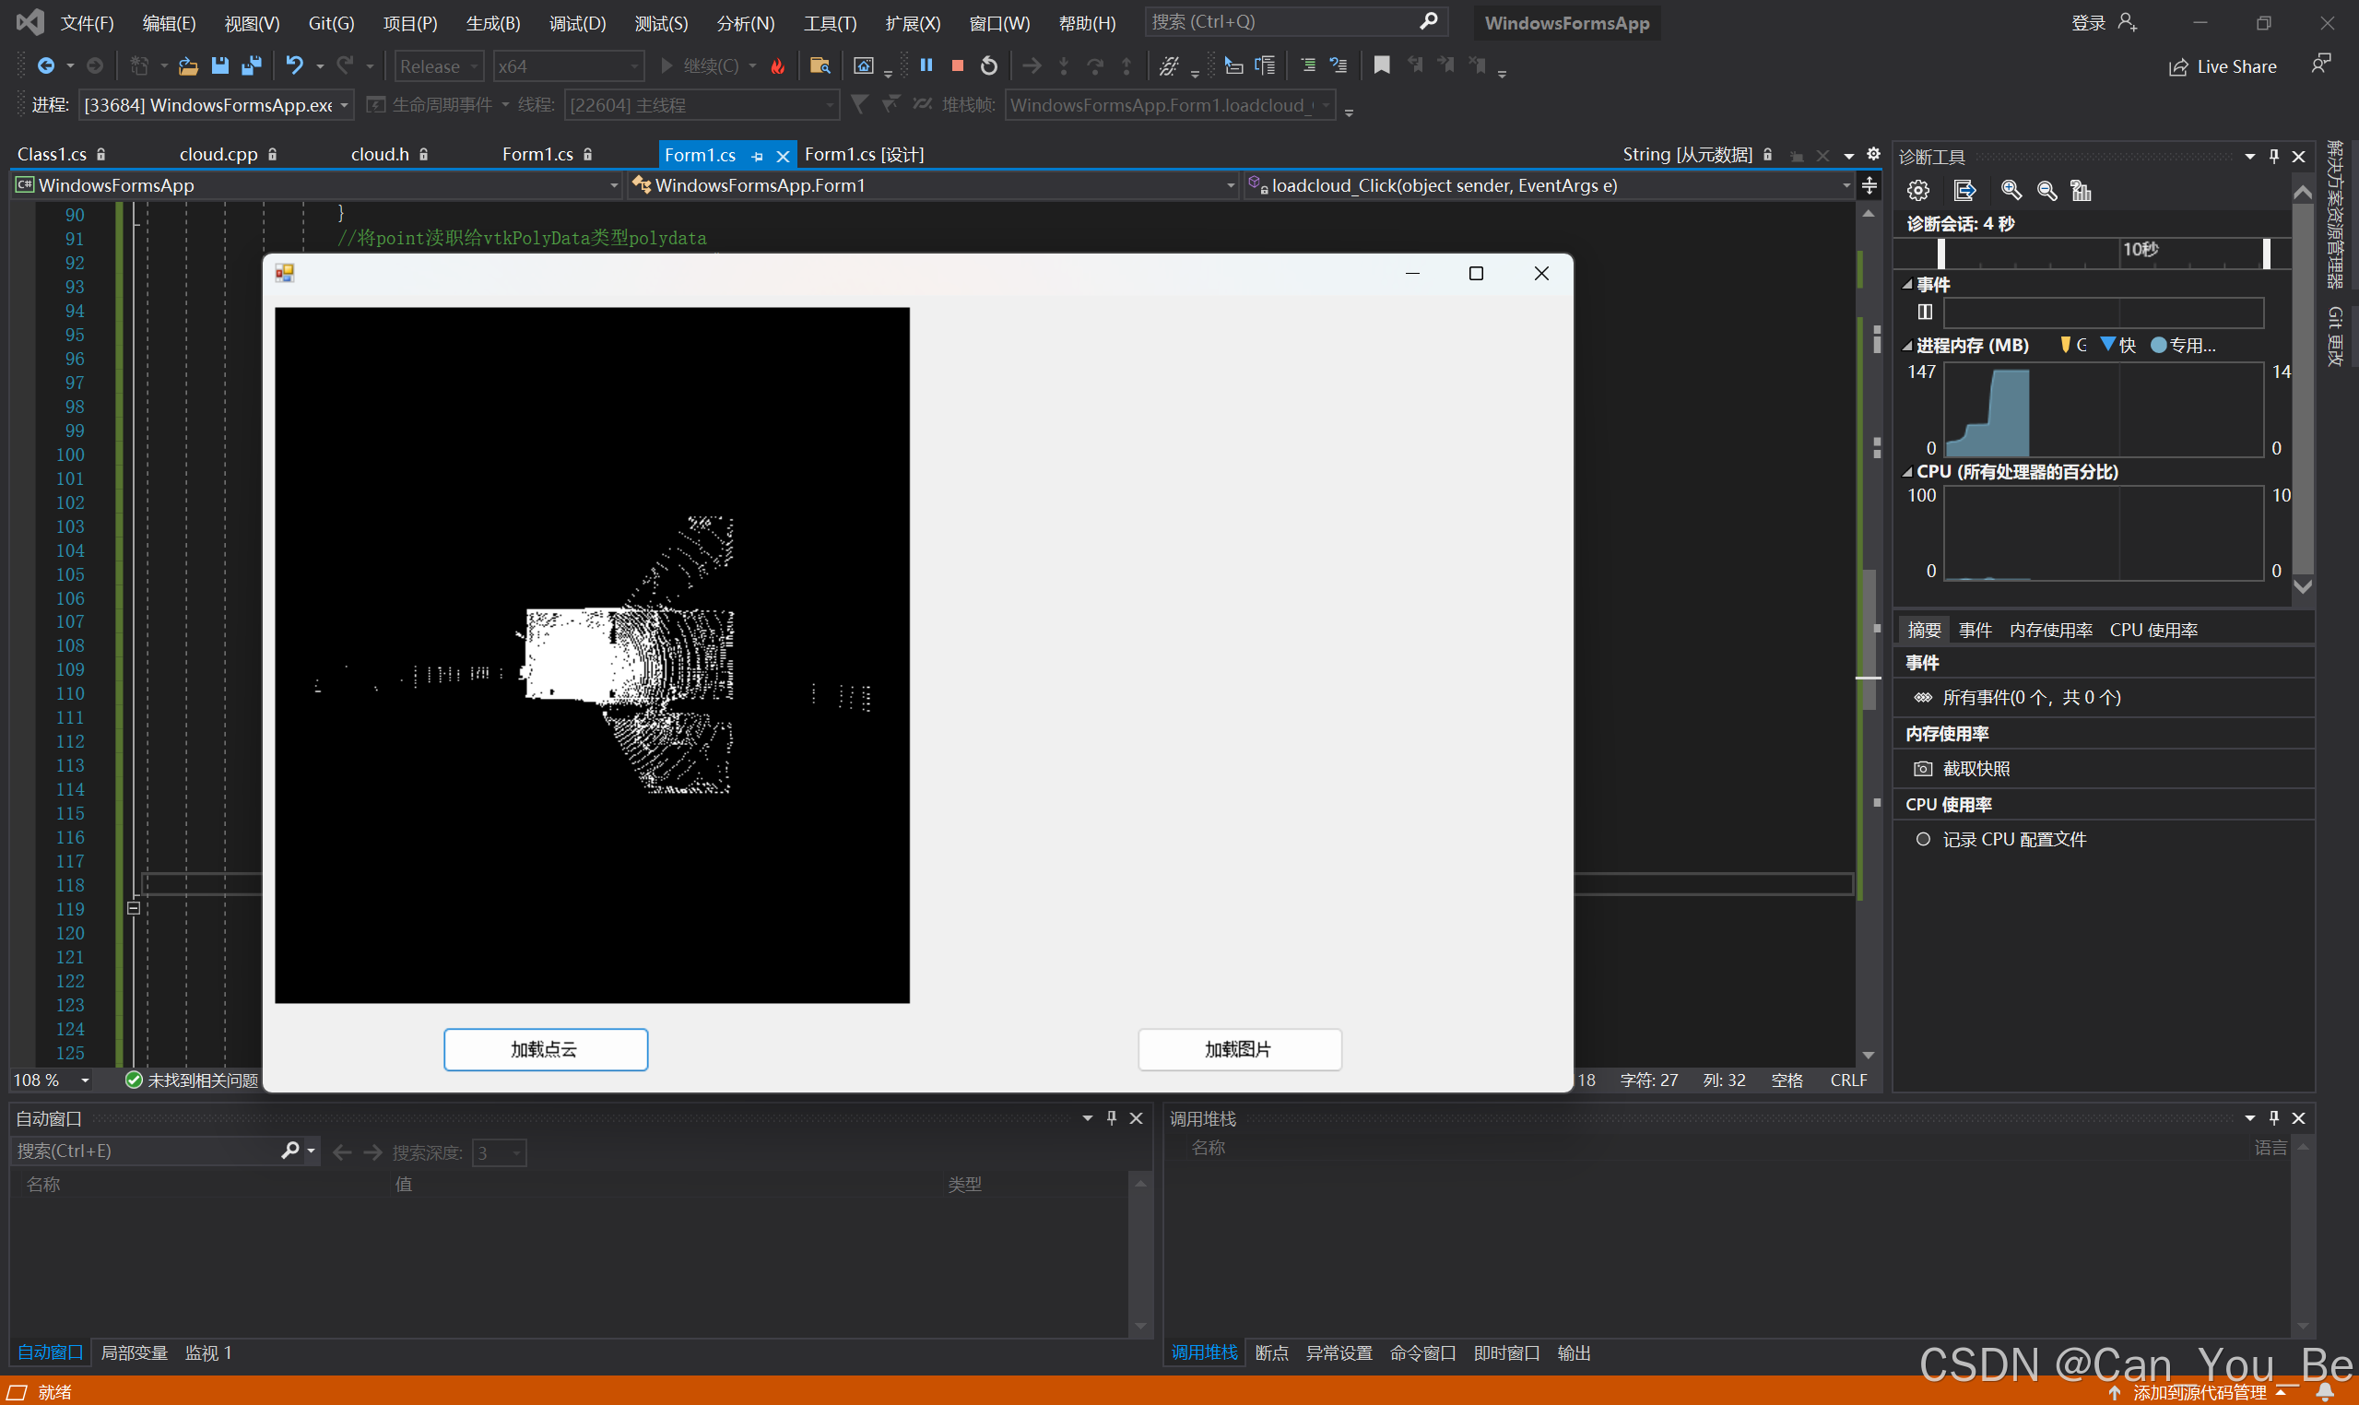The height and width of the screenshot is (1405, 2359).
Task: Open the 调试(D) menu
Action: point(576,23)
